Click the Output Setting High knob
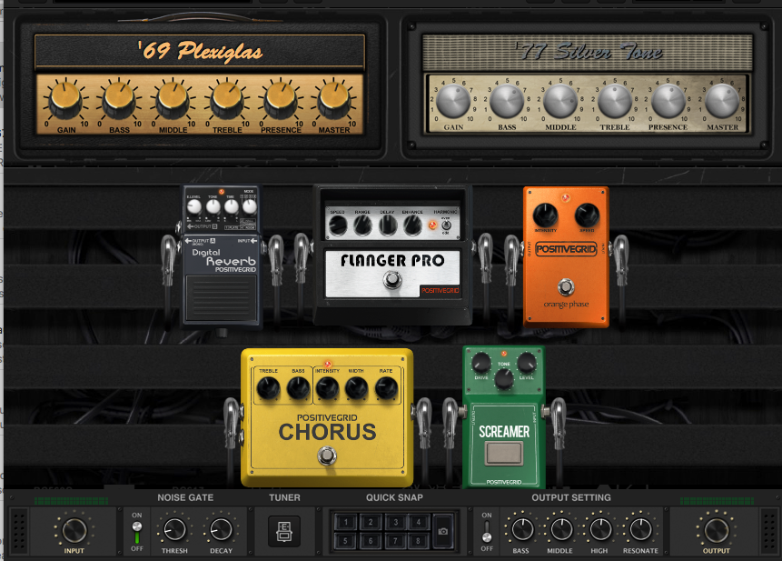Screen dimensions: 782x561 point(600,529)
